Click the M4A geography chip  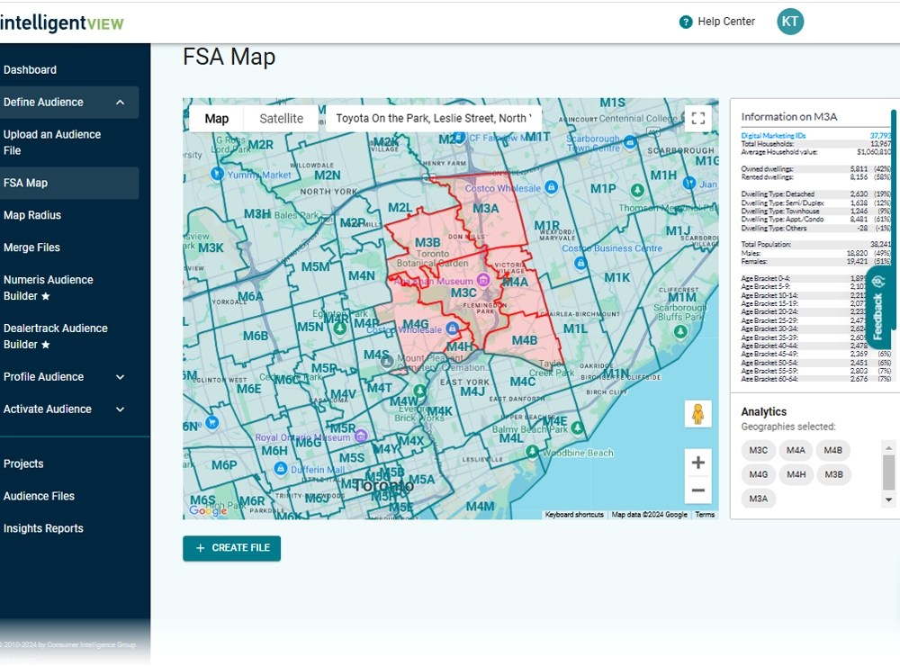[x=796, y=450]
